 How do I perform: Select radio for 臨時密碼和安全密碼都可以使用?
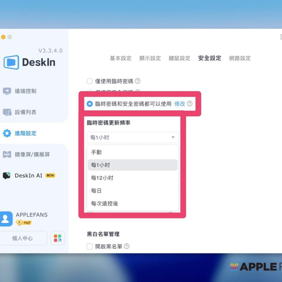click(x=89, y=104)
